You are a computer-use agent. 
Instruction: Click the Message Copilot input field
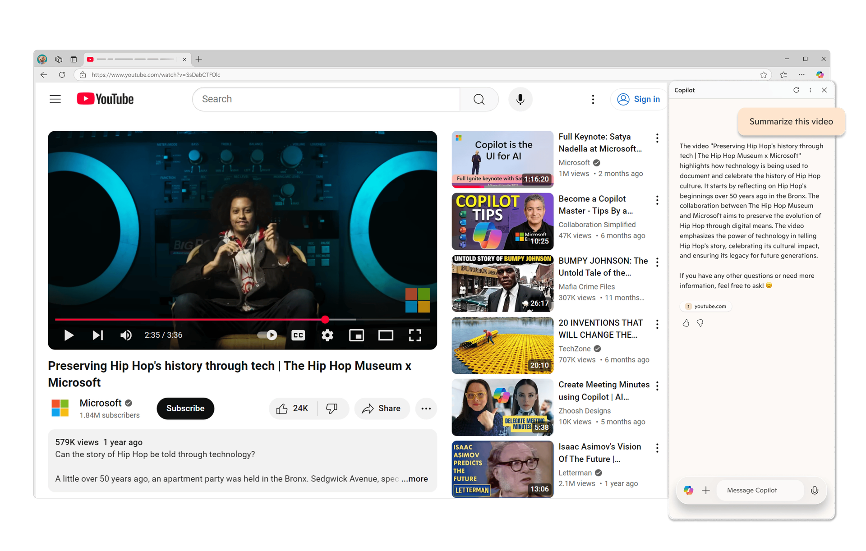pyautogui.click(x=761, y=490)
